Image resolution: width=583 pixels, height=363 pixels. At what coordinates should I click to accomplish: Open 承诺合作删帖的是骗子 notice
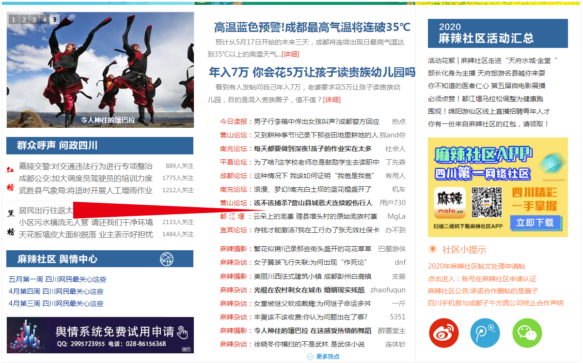point(483,291)
